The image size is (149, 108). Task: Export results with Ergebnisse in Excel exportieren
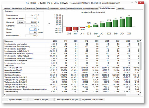[x=93, y=99]
